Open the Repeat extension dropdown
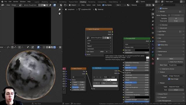This screenshot has height=105, width=186. (99, 46)
